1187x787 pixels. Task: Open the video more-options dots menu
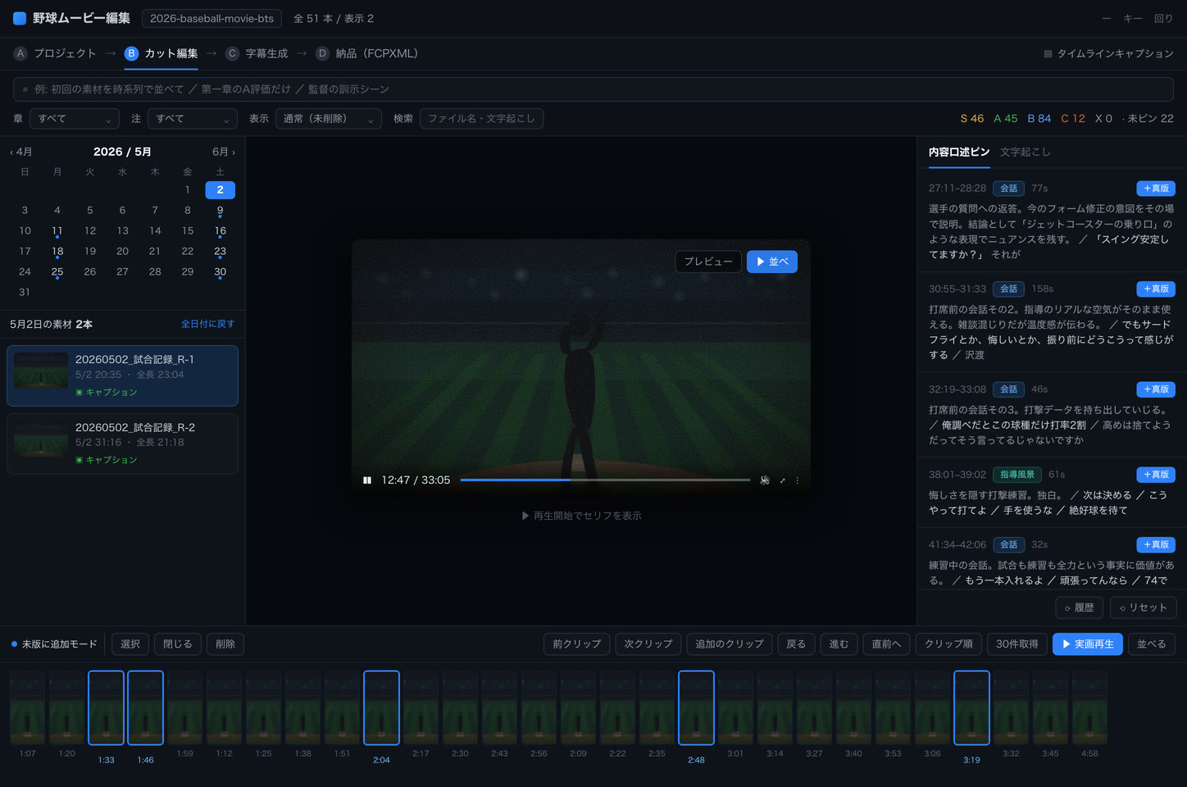pyautogui.click(x=797, y=480)
